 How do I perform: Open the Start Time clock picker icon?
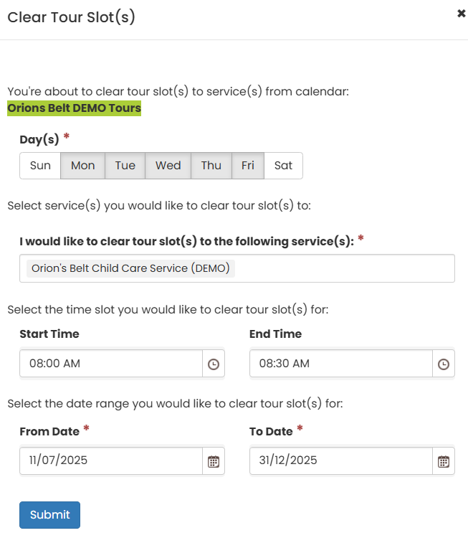click(214, 364)
